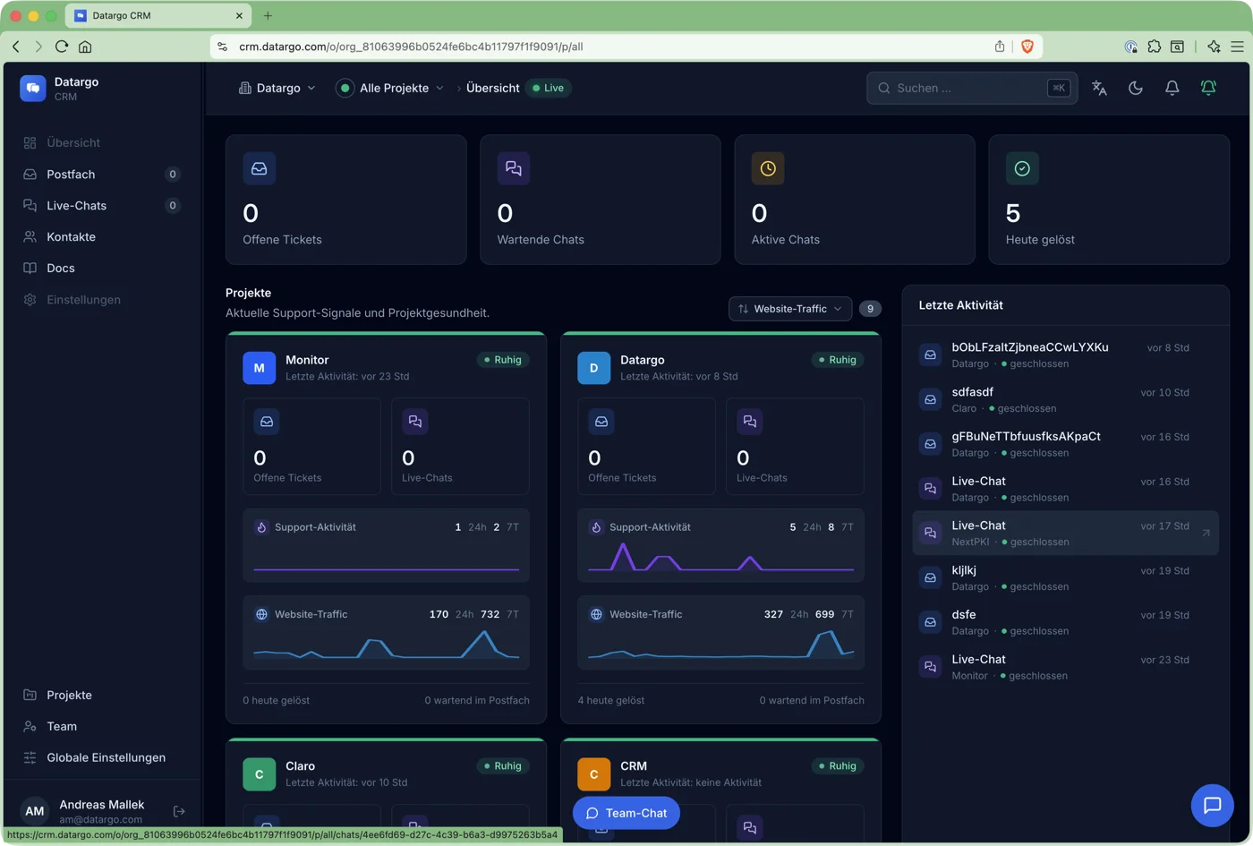Open a new browser tab
The height and width of the screenshot is (846, 1253).
268,15
